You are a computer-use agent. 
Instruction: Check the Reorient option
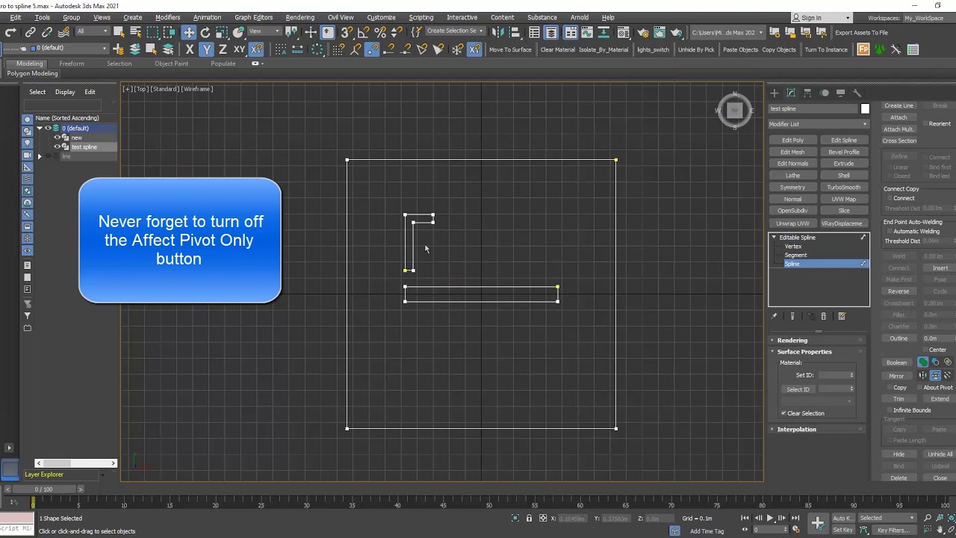point(925,124)
